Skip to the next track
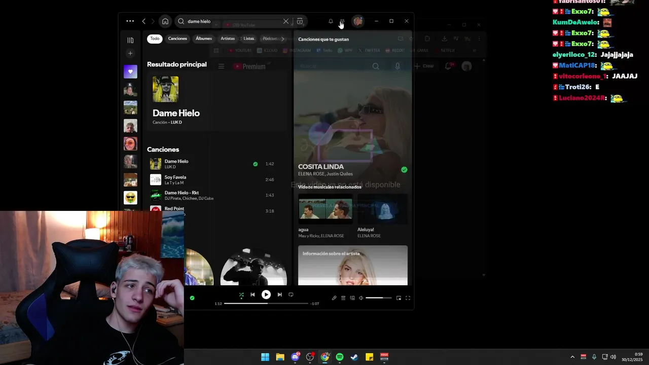Image resolution: width=649 pixels, height=365 pixels. 279,295
